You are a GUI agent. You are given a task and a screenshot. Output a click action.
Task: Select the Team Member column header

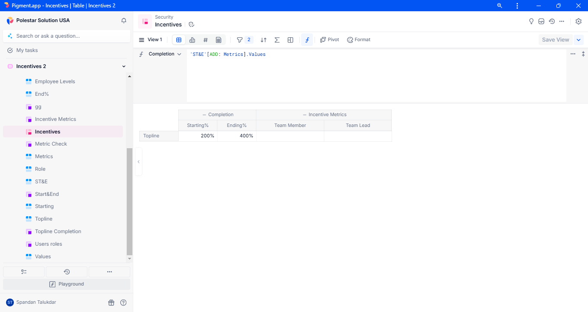coord(290,125)
